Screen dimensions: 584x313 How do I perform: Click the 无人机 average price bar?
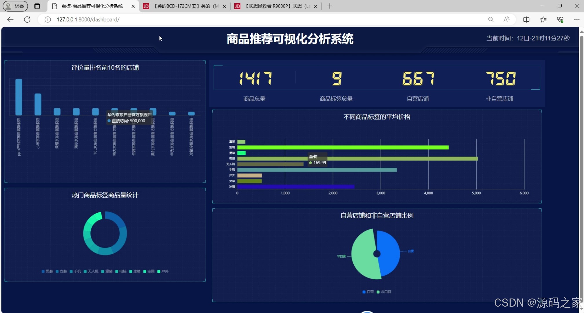270,164
